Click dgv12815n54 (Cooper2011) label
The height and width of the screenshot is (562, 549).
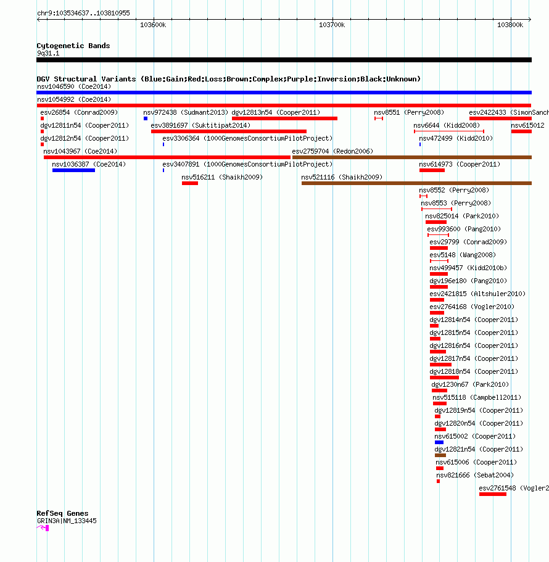pyautogui.click(x=473, y=333)
